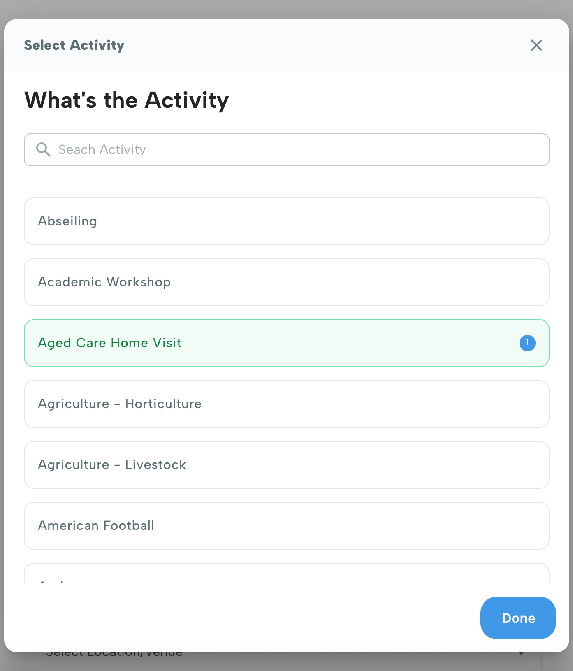Click the magnifier search icon
The height and width of the screenshot is (671, 573).
tap(43, 150)
